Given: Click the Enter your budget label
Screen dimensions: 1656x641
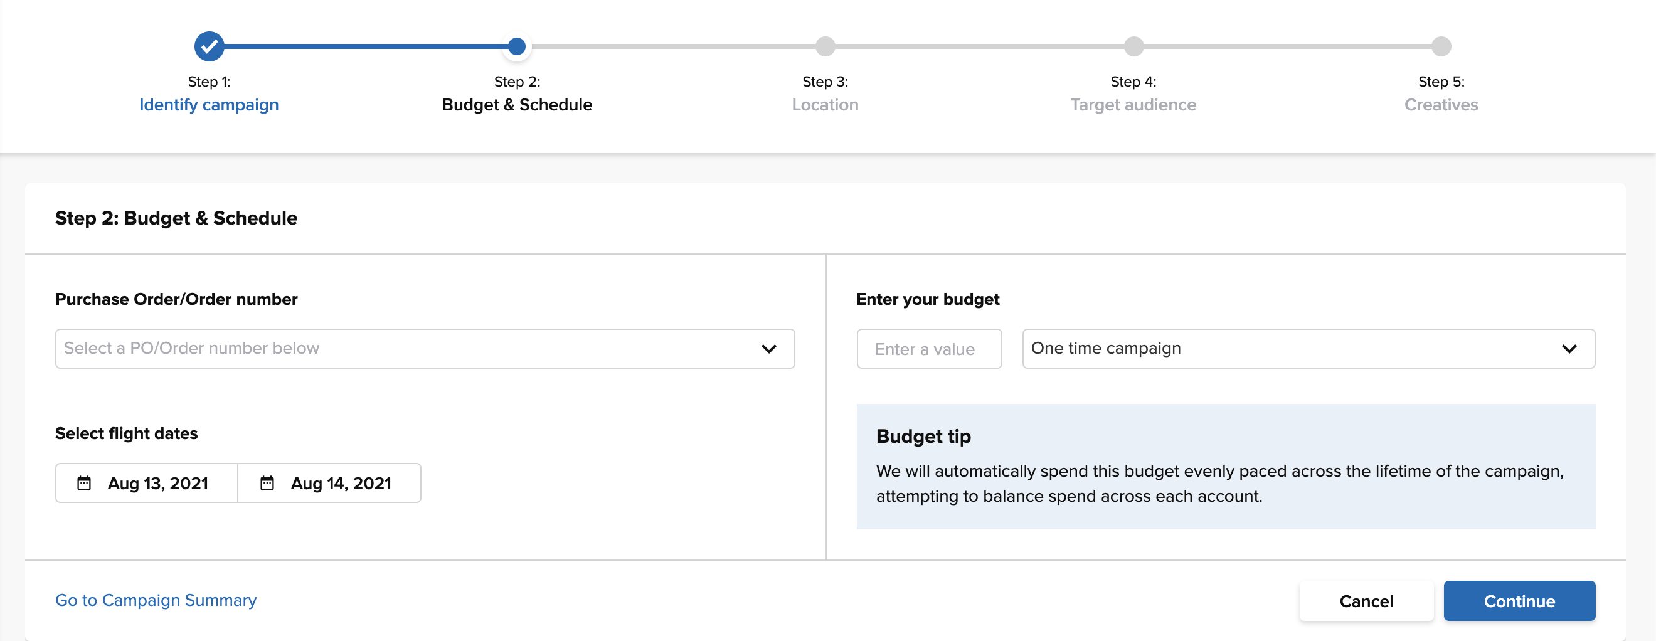Looking at the screenshot, I should [928, 299].
